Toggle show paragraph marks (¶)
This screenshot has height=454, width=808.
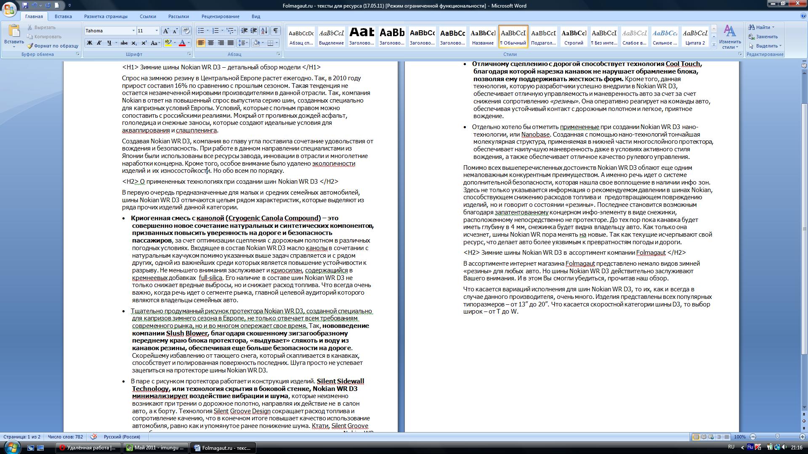[x=275, y=31]
